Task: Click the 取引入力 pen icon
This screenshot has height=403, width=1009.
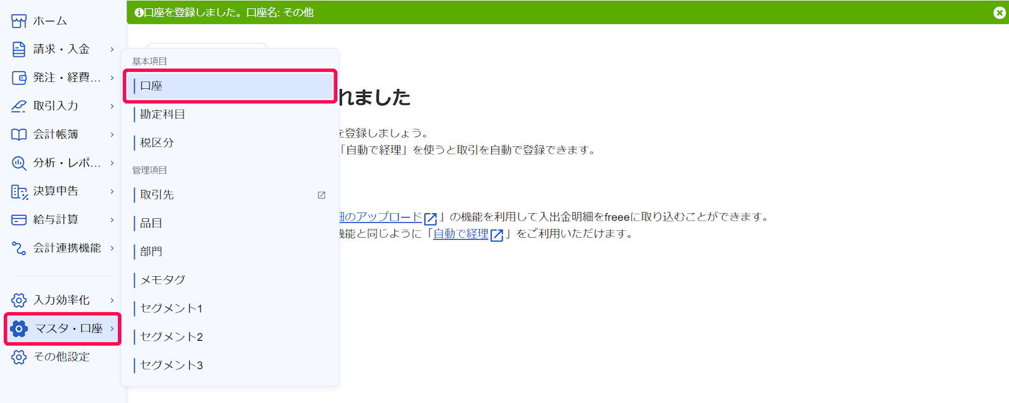Action: [19, 106]
